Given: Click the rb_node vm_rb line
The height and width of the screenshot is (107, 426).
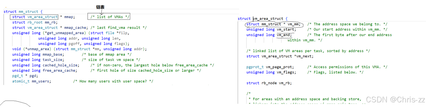Looking at the screenshot, I should (x=269, y=83).
